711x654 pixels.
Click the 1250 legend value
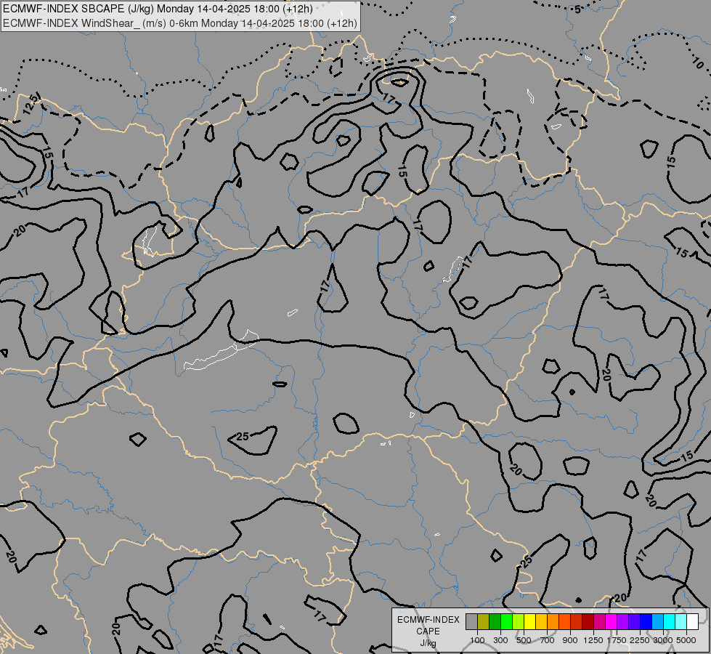[x=593, y=640]
